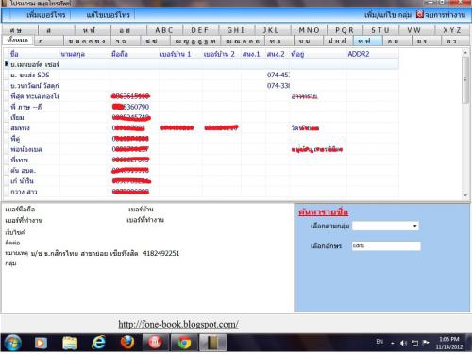
Task: Click scrollbar down arrow of contact list
Action: coord(465,195)
